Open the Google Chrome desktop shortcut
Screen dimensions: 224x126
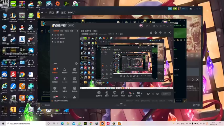(22, 76)
